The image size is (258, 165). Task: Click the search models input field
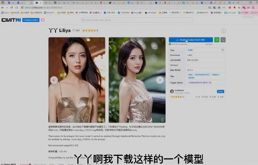click(x=110, y=20)
